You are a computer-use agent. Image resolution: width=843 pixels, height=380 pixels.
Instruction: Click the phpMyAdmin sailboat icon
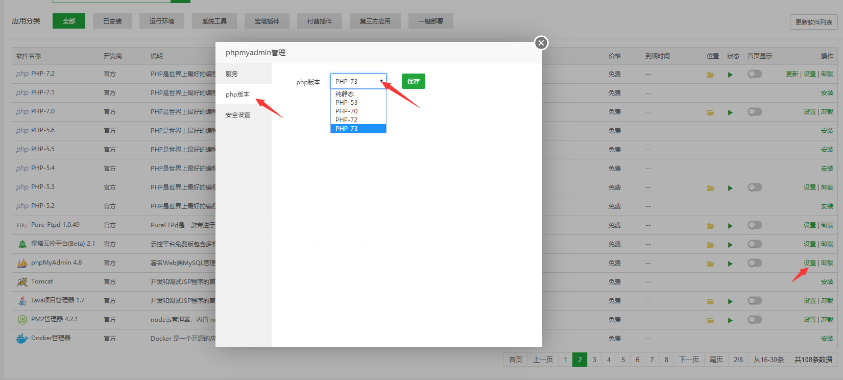pyautogui.click(x=22, y=263)
